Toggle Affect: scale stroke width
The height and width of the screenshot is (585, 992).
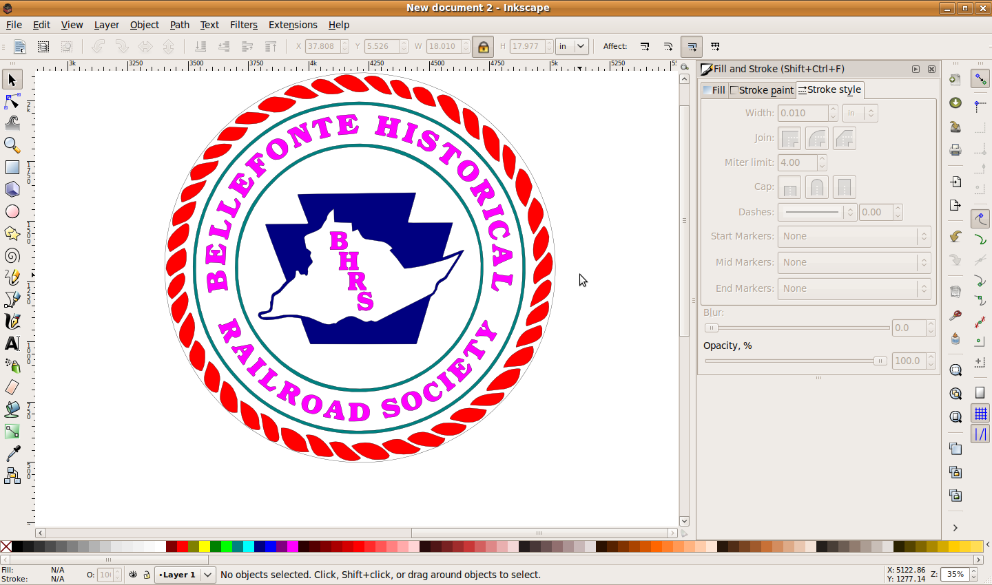click(645, 47)
